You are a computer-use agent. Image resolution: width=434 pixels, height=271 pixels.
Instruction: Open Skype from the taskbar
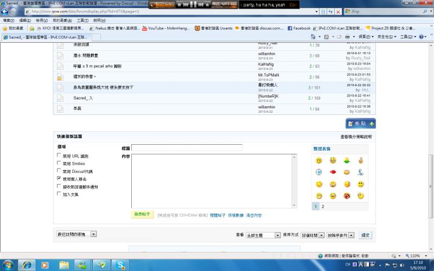point(120,265)
